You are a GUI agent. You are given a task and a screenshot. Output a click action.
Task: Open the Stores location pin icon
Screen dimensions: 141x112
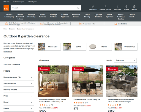126,6
